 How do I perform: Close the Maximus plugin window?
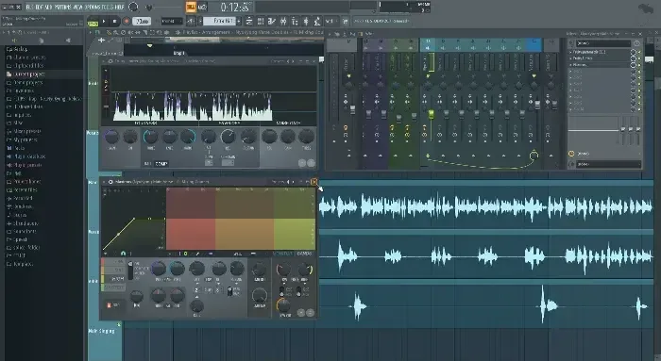tap(314, 182)
